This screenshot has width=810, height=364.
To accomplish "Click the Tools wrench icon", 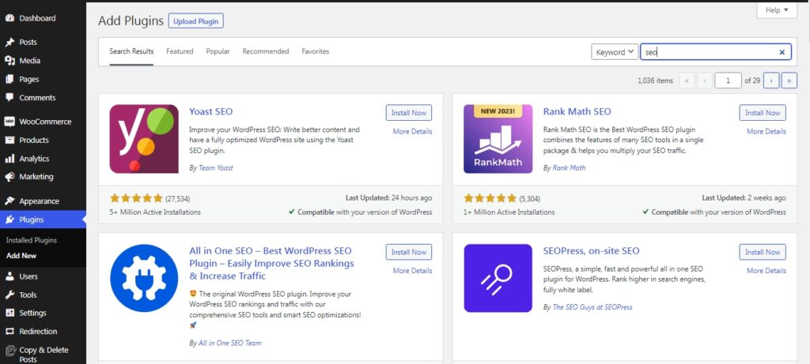I will (x=9, y=295).
